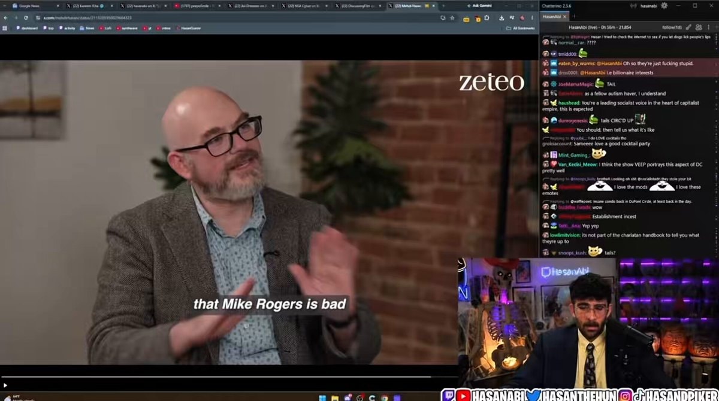Add a new Chatterino tab
This screenshot has height=401, width=719.
(x=575, y=17)
